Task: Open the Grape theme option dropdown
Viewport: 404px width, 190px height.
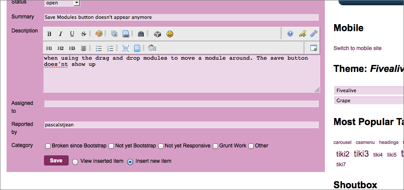Action: click(369, 100)
